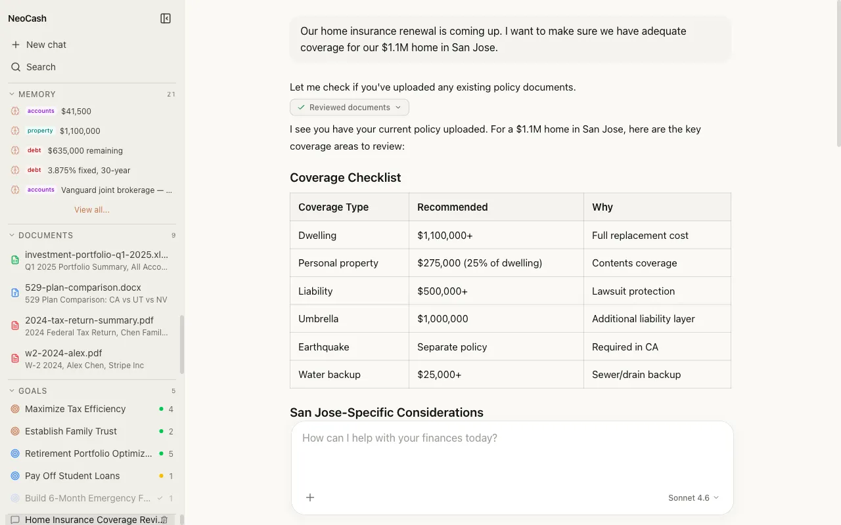This screenshot has width=841, height=525.
Task: Delete the Home Insurance Coverage chat via trash icon
Action: tap(164, 520)
